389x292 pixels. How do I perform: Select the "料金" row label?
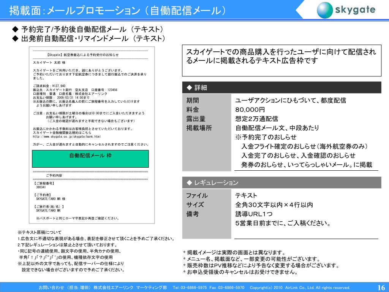(193, 109)
